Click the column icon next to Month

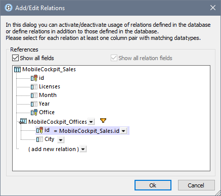click(34, 95)
